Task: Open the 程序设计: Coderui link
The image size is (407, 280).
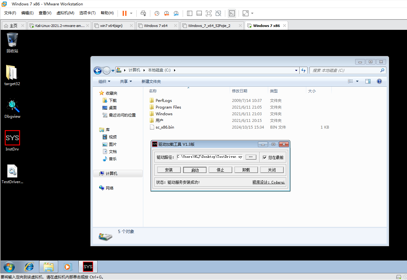Action: (x=268, y=182)
